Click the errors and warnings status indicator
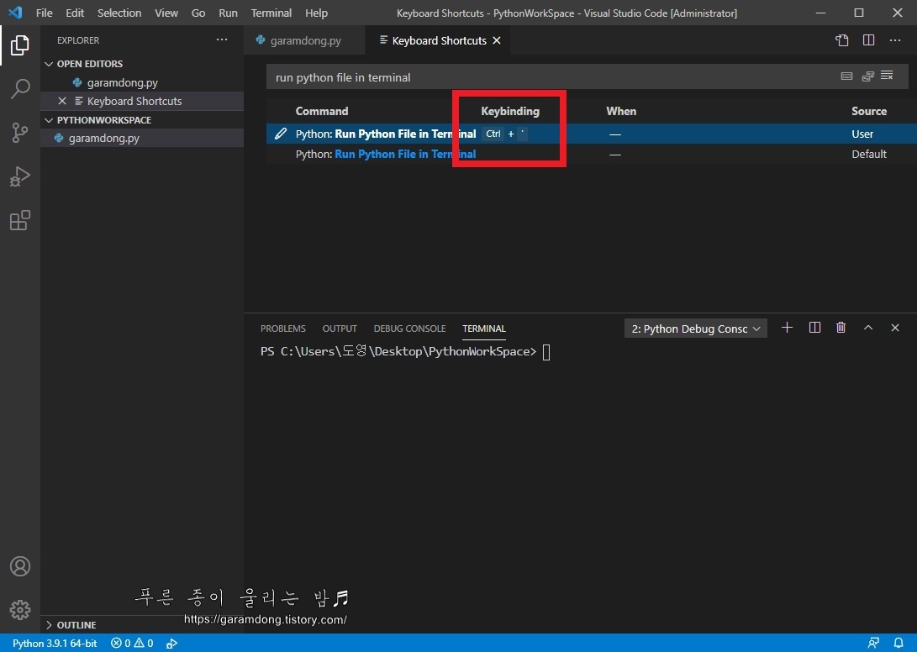Screen dimensions: 917x652 click(x=132, y=644)
